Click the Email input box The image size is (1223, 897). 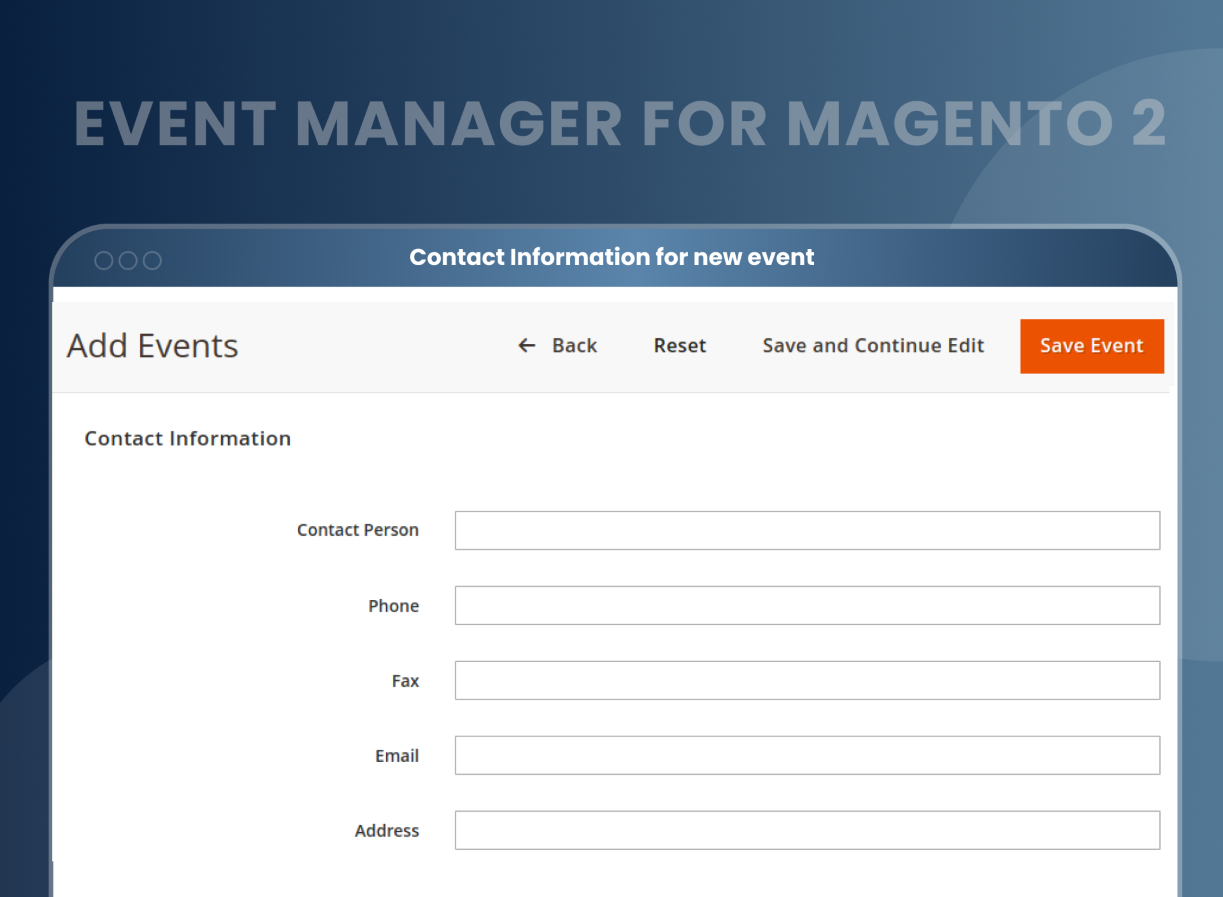pyautogui.click(x=807, y=755)
